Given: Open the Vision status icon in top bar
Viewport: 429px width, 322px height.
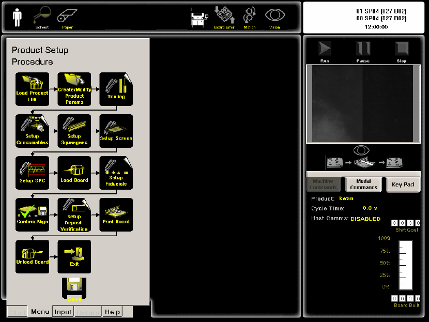Looking at the screenshot, I should (274, 18).
